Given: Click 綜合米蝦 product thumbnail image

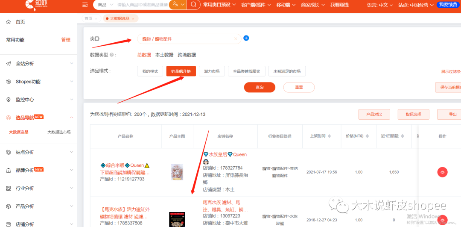Looking at the screenshot, I should pyautogui.click(x=177, y=172).
